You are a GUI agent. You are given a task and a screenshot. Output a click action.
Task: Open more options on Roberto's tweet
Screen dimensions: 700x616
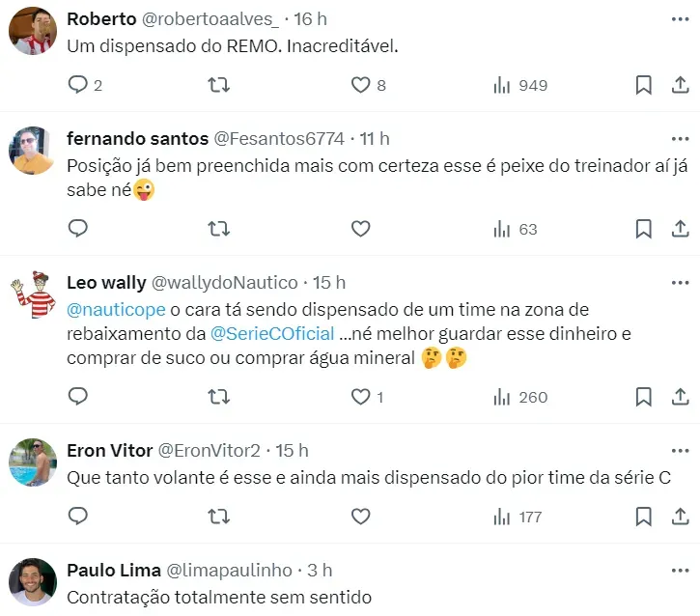click(679, 19)
